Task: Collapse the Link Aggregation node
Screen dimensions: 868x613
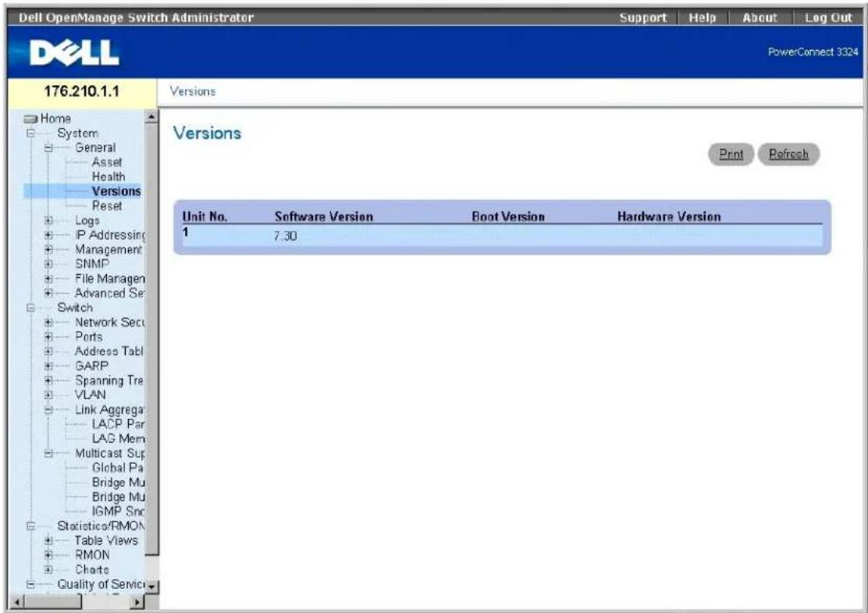Action: click(x=48, y=410)
